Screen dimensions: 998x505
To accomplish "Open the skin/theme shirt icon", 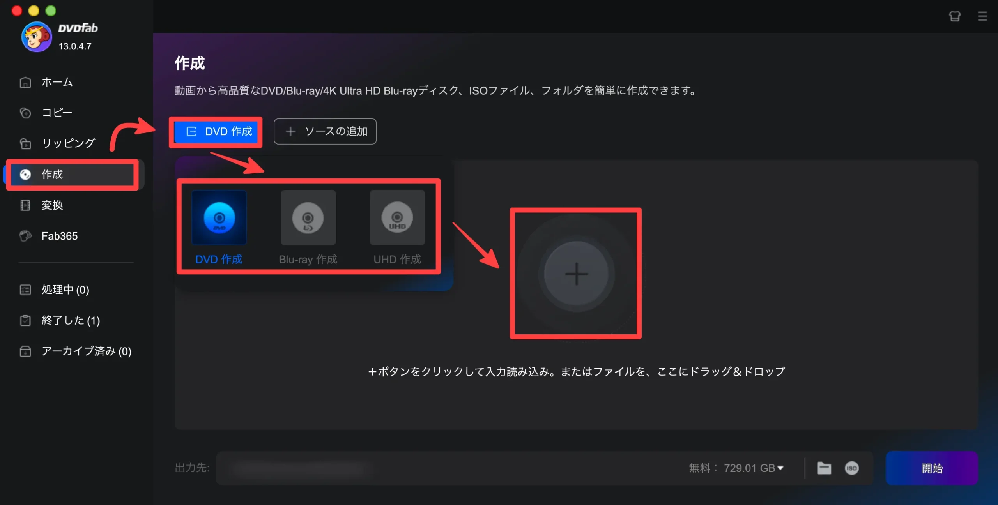I will [x=955, y=16].
